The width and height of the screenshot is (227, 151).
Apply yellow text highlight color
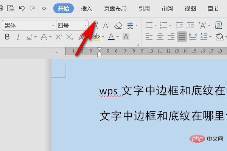(96, 37)
